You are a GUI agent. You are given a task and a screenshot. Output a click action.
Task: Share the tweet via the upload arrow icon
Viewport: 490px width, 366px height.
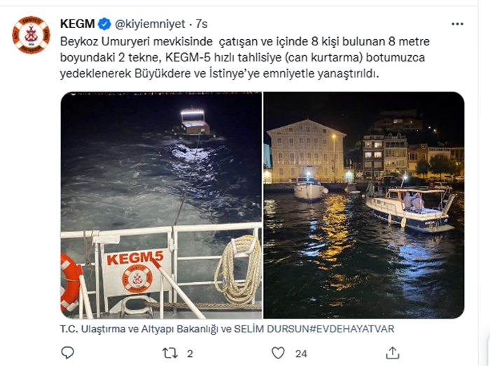point(393,353)
